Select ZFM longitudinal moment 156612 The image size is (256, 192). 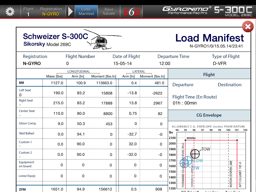[x=105, y=189]
